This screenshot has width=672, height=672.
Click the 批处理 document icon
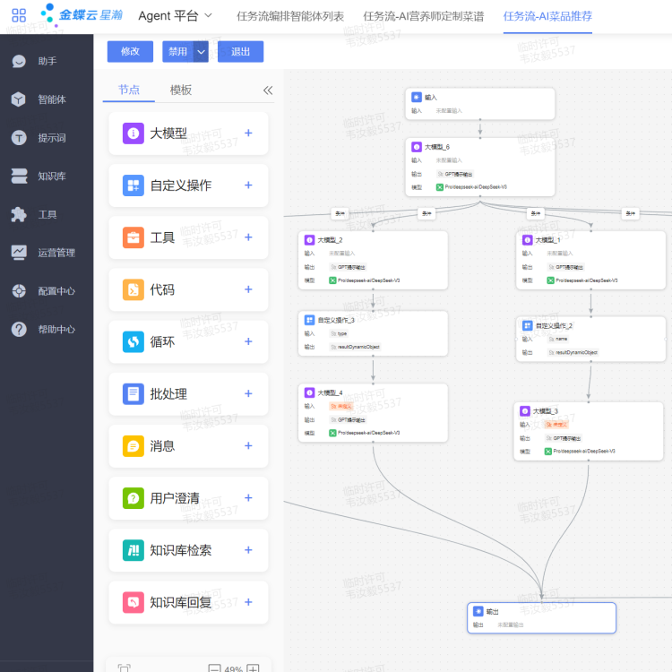[x=134, y=394]
